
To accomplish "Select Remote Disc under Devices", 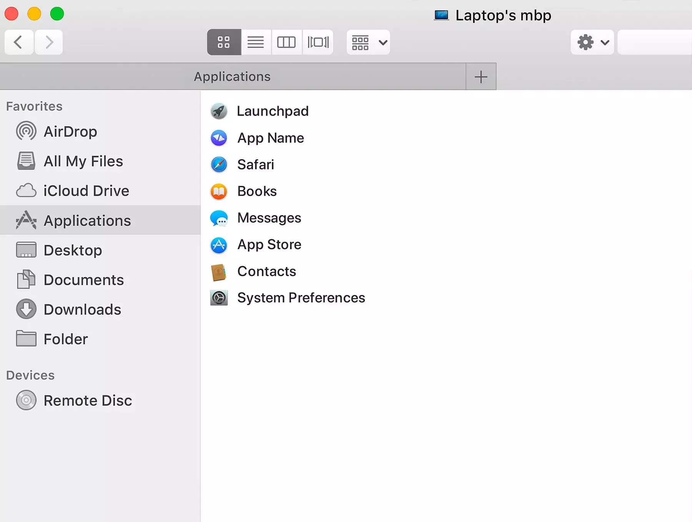I will (100, 400).
